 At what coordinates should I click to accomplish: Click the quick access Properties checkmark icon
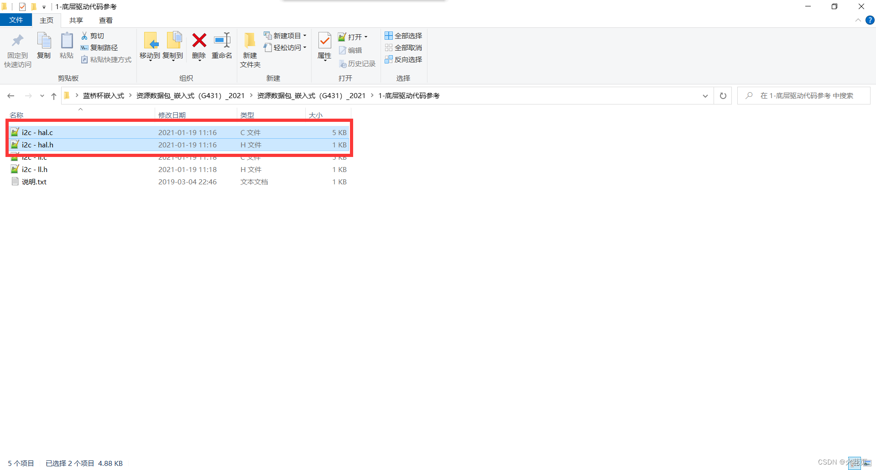(22, 7)
